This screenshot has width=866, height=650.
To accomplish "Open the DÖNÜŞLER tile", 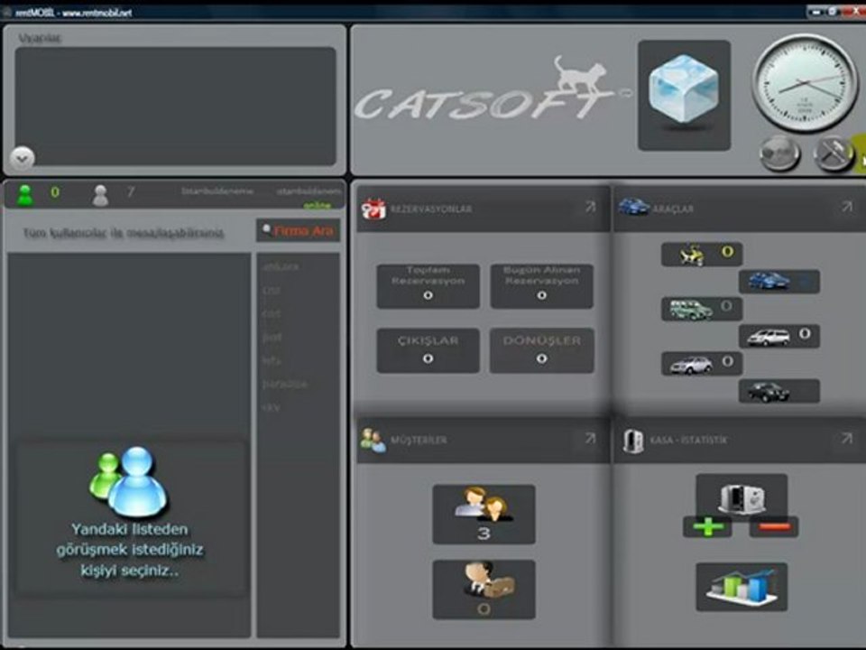I will coord(542,350).
